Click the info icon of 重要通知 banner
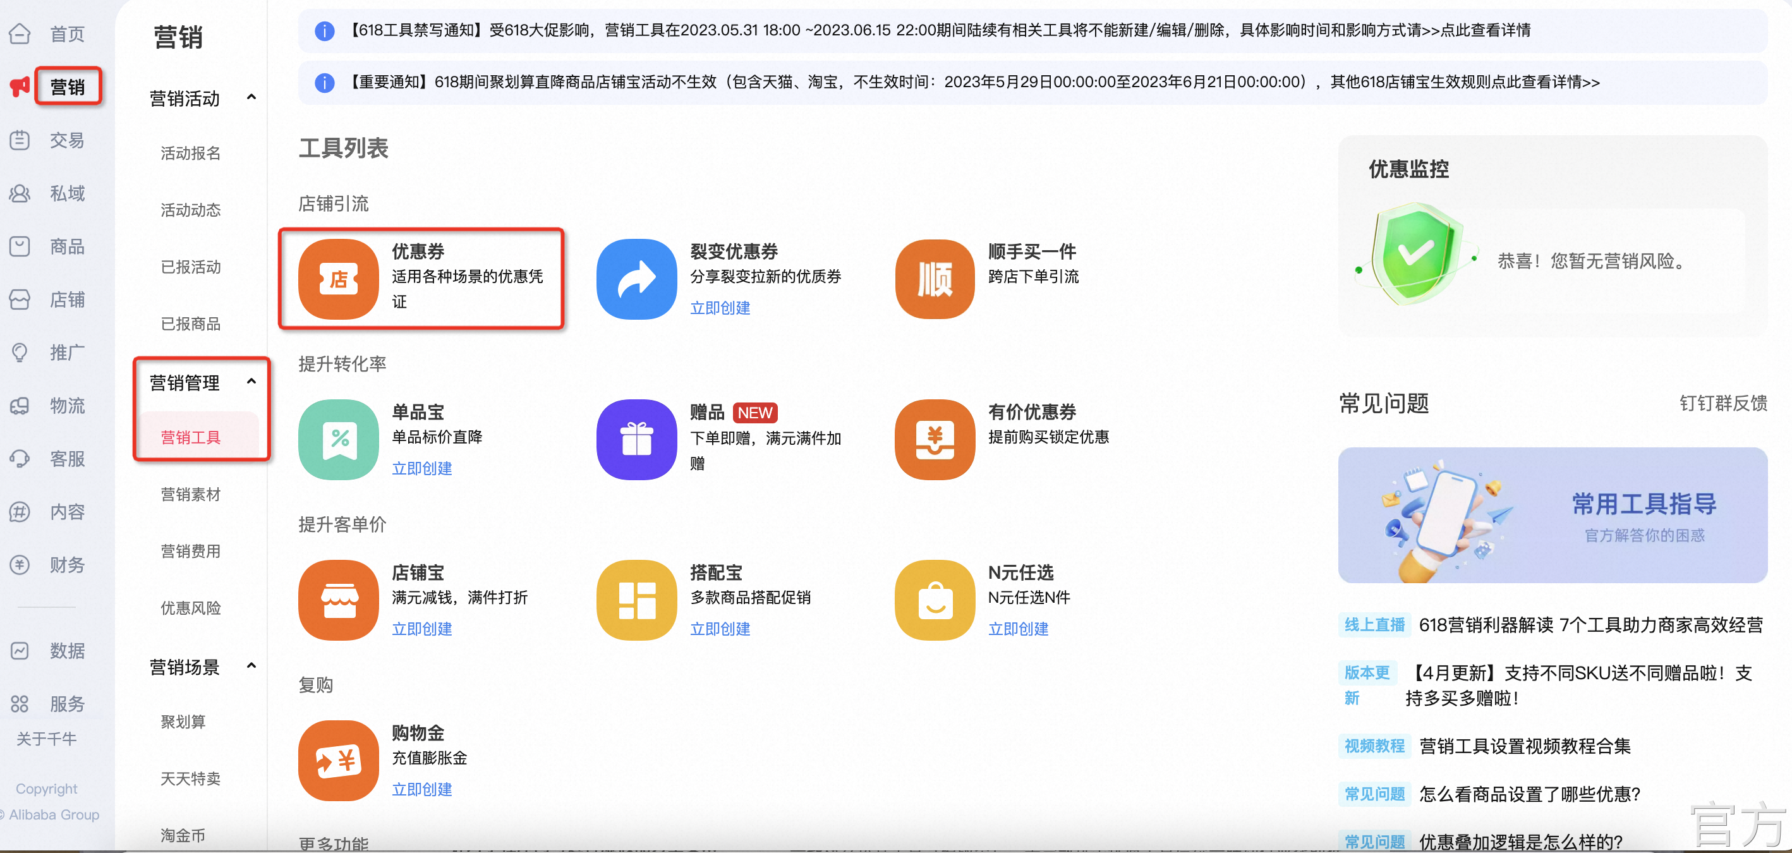 pos(324,83)
